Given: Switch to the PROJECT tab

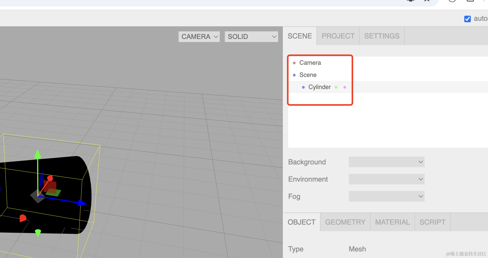Looking at the screenshot, I should (338, 36).
